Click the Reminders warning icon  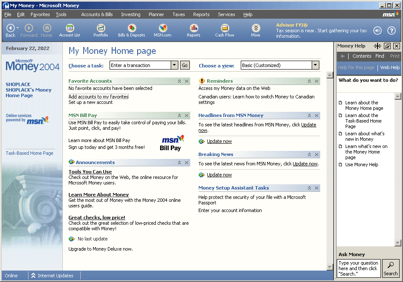pos(202,81)
